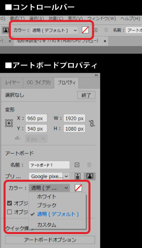Click delete artboard icon in properties panel
The height and width of the screenshot is (248, 142).
point(89,165)
